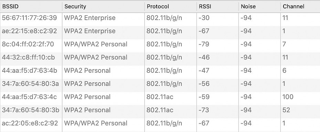Sort networks by Protocol column header
Image resolution: width=320 pixels, height=132 pixels.
(x=171, y=7)
